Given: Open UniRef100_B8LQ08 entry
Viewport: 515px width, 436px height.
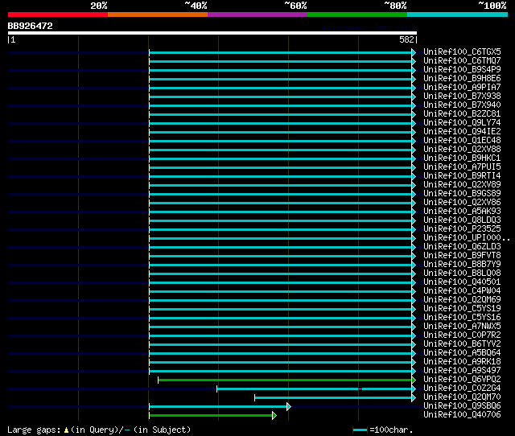Looking at the screenshot, I should tap(462, 274).
